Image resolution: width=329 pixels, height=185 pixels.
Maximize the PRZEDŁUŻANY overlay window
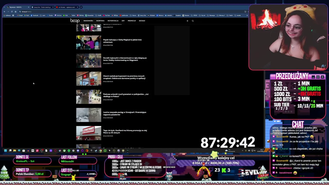coord(318,77)
